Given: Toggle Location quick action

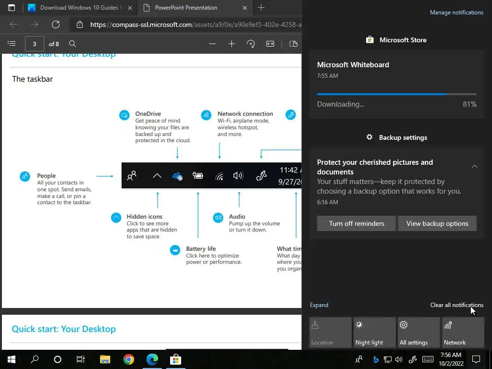Looking at the screenshot, I should point(330,332).
